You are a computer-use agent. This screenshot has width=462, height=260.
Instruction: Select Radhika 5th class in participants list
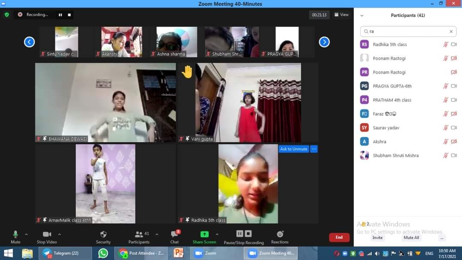(408, 44)
